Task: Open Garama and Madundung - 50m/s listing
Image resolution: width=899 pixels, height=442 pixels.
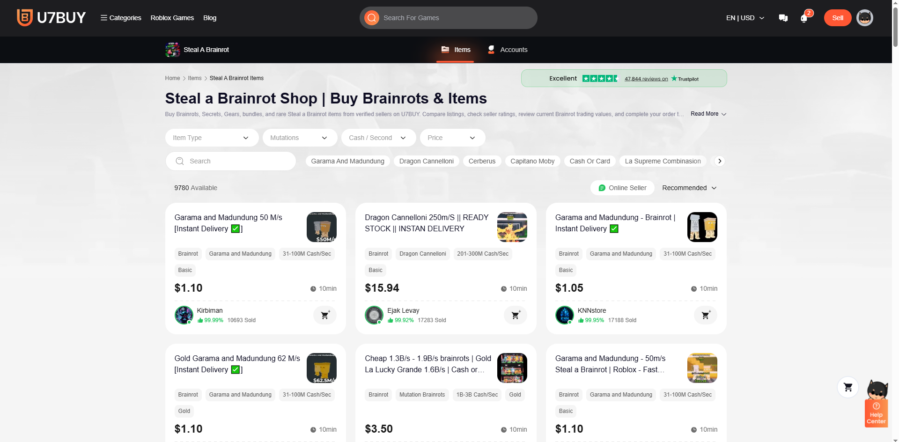Action: point(610,364)
